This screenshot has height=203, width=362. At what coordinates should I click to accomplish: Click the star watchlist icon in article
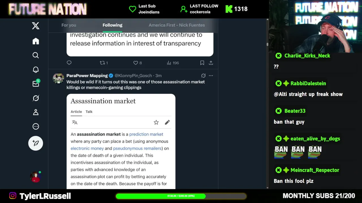pyautogui.click(x=156, y=122)
